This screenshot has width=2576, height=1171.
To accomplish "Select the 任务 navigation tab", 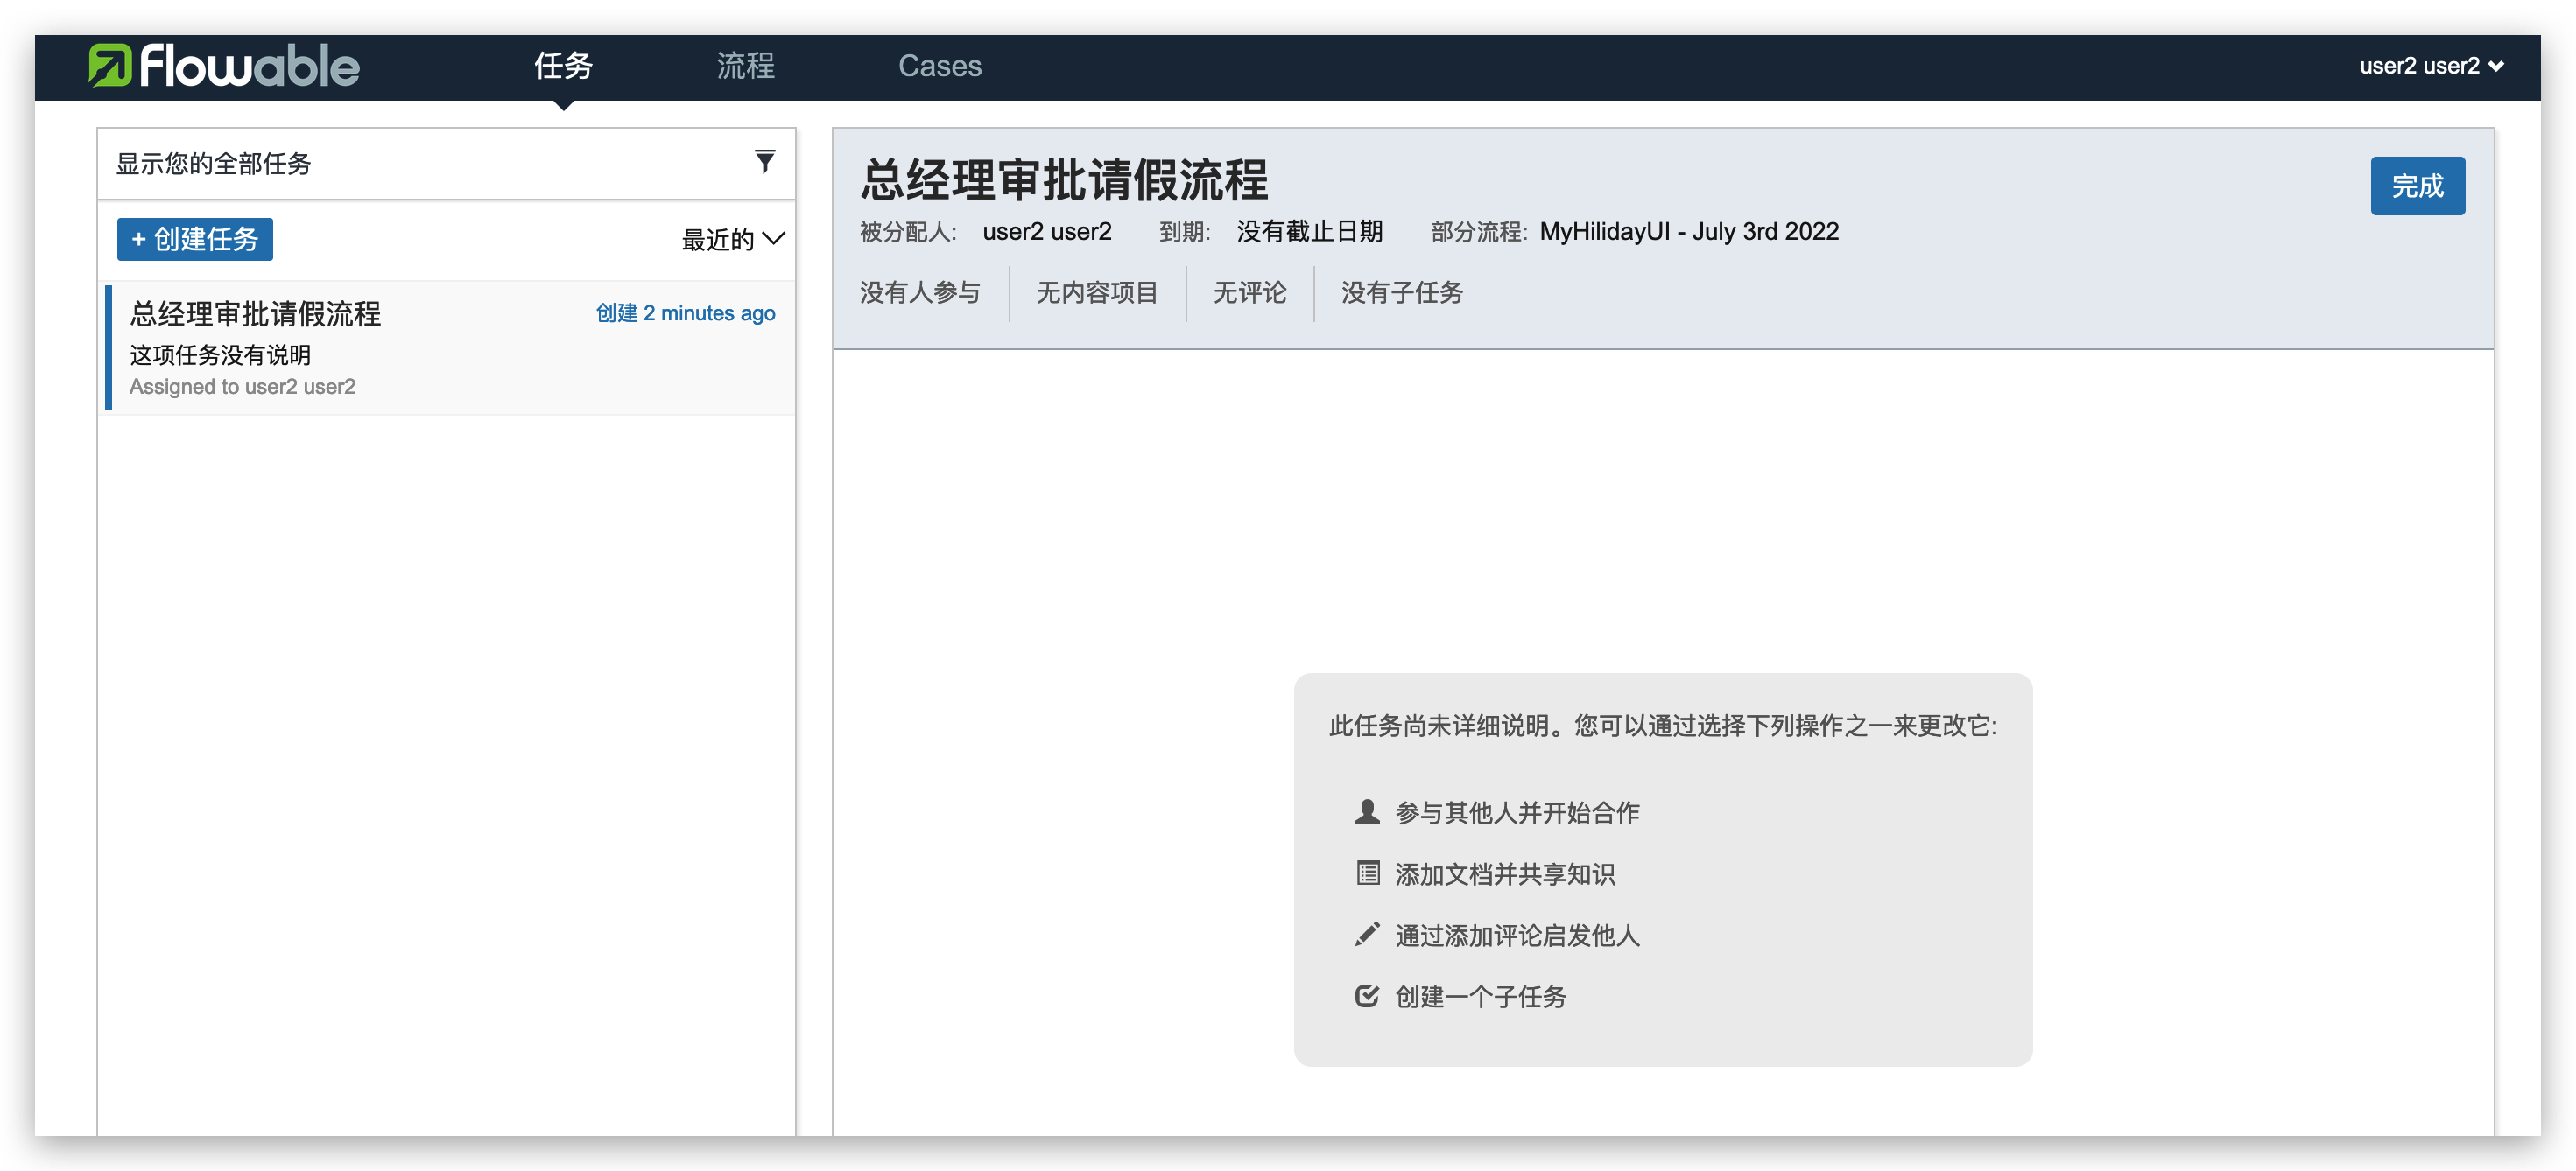I will click(563, 66).
